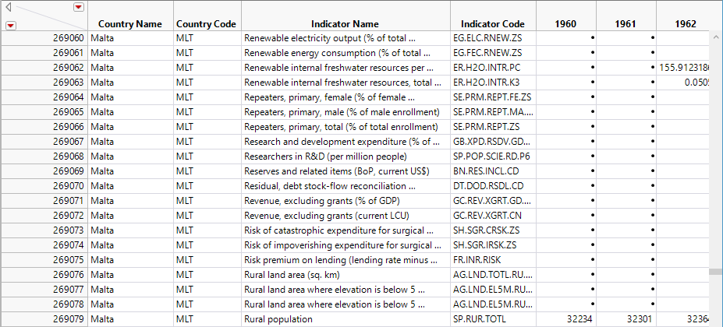Click the Research and development expenditure cell
The width and height of the screenshot is (723, 327).
click(346, 142)
